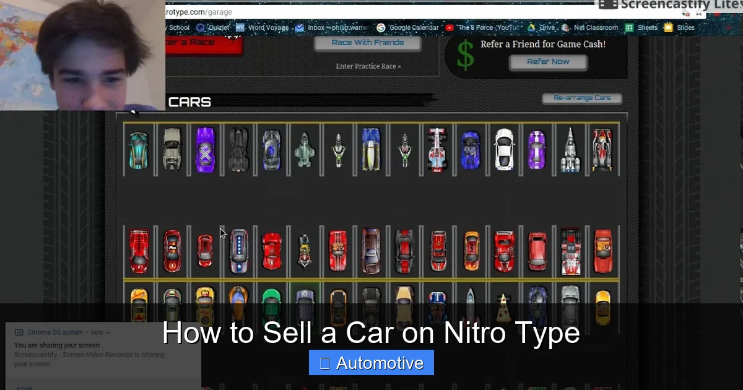Viewport: 743px width, 390px height.
Task: Select the purple car in the top row
Action: [205, 149]
